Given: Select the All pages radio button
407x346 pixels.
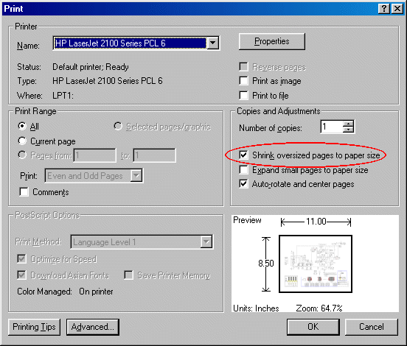Looking at the screenshot, I should [x=22, y=126].
